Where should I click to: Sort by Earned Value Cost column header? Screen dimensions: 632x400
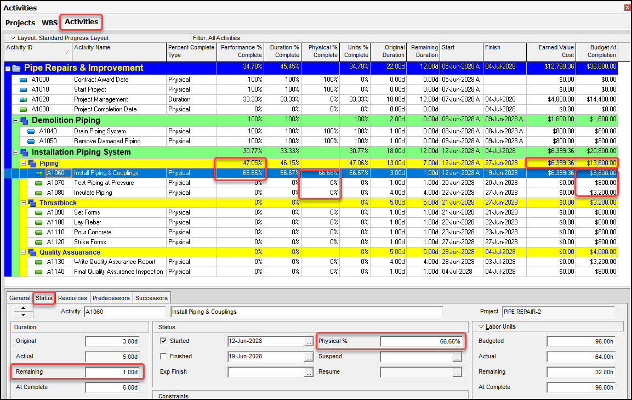tap(551, 51)
